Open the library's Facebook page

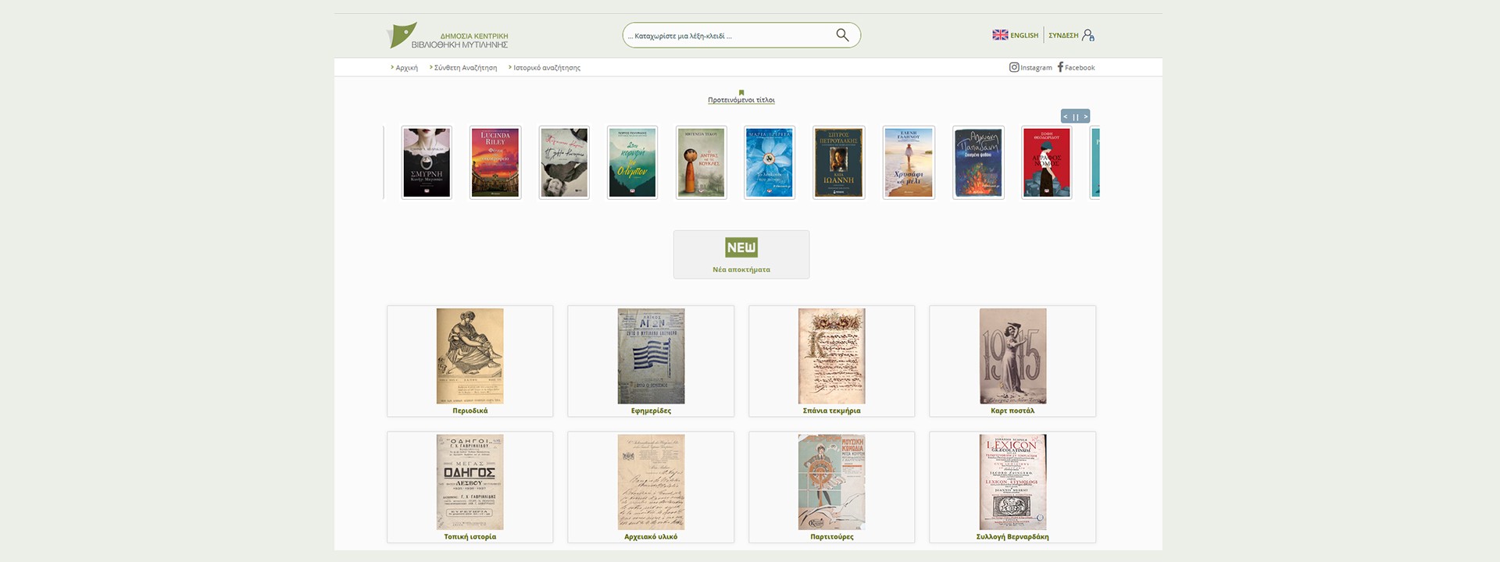point(1076,68)
